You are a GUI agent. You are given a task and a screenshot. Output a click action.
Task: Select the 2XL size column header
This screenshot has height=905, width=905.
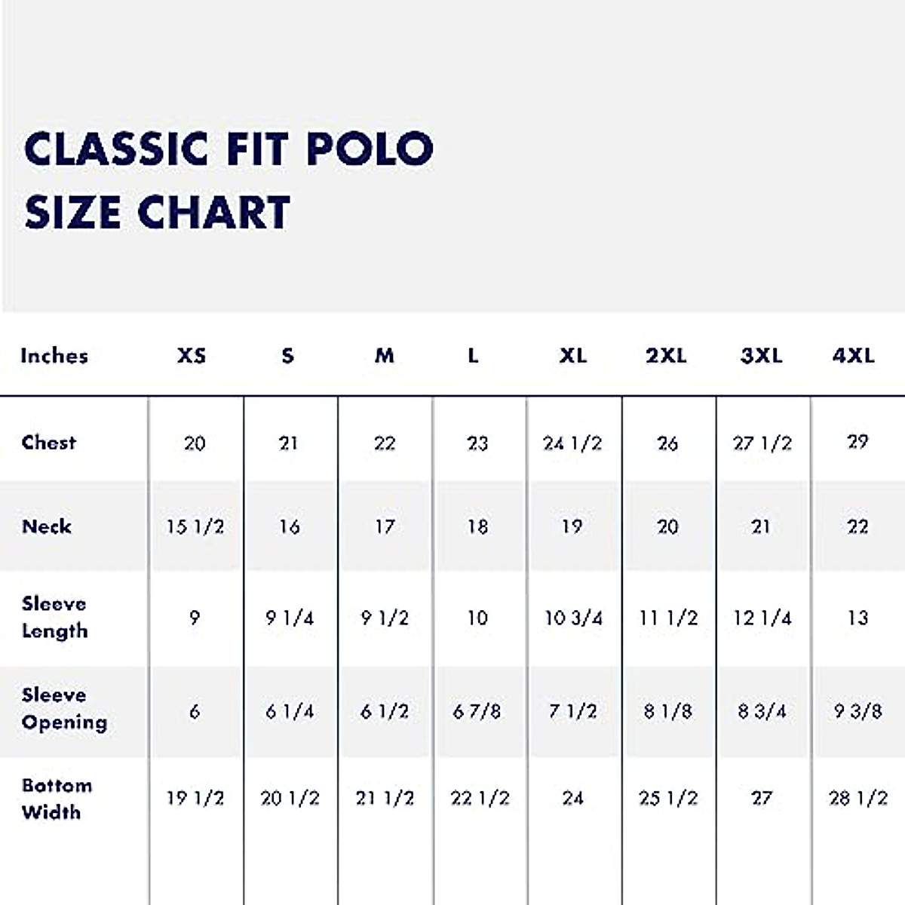coord(666,356)
